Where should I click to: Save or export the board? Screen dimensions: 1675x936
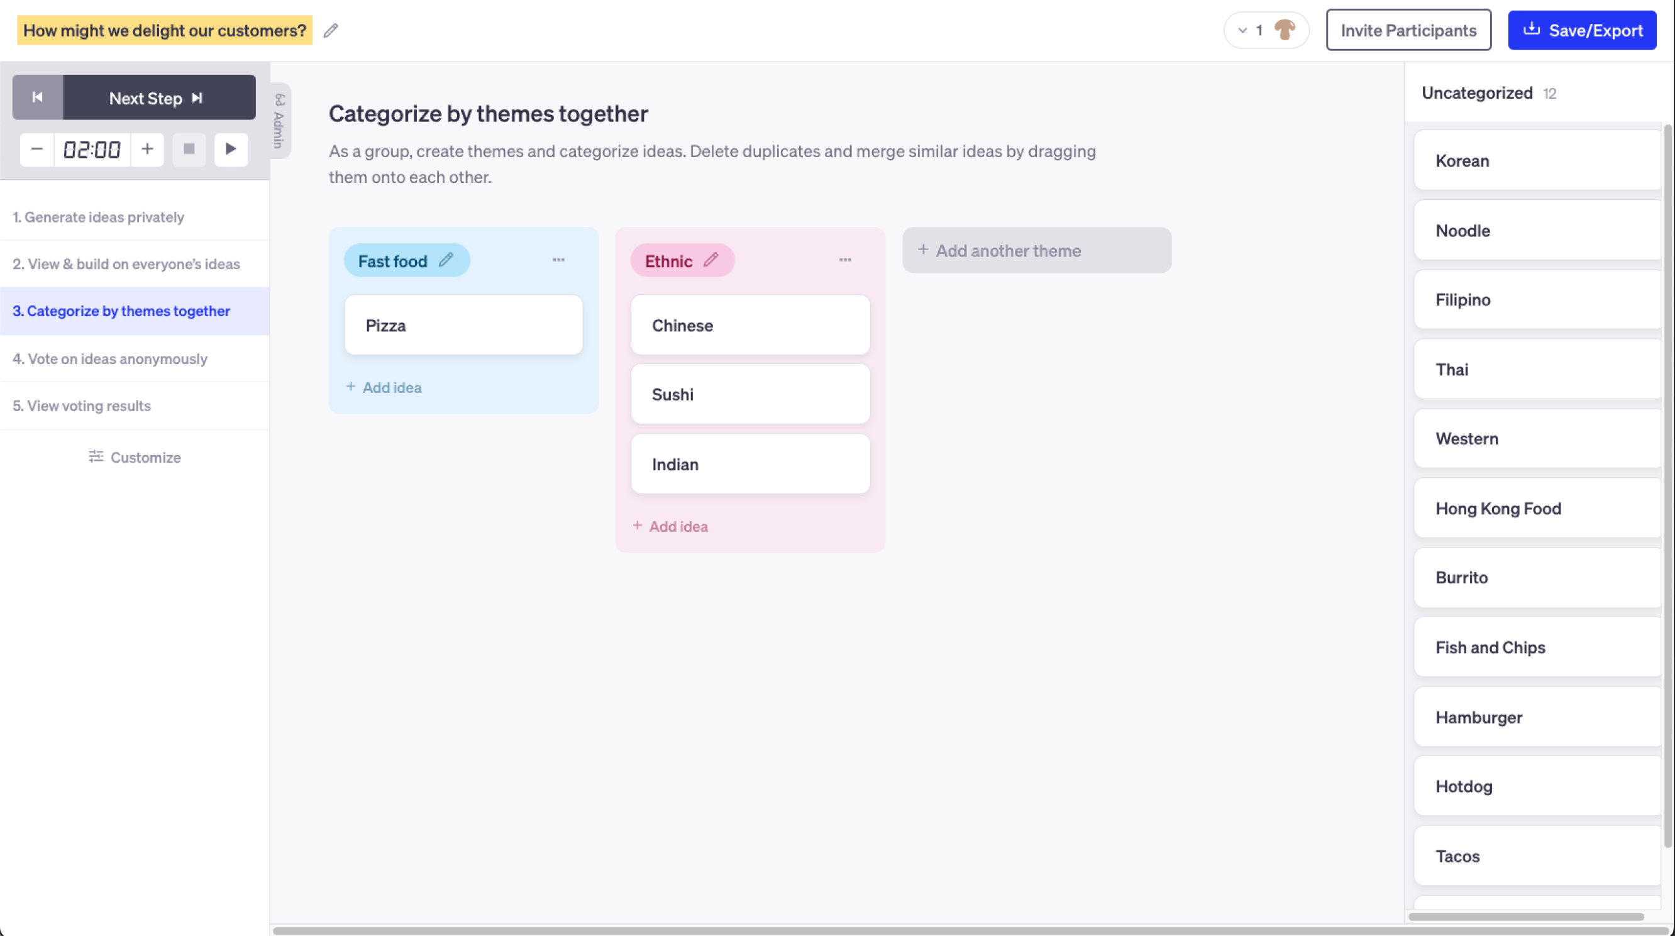1582,30
